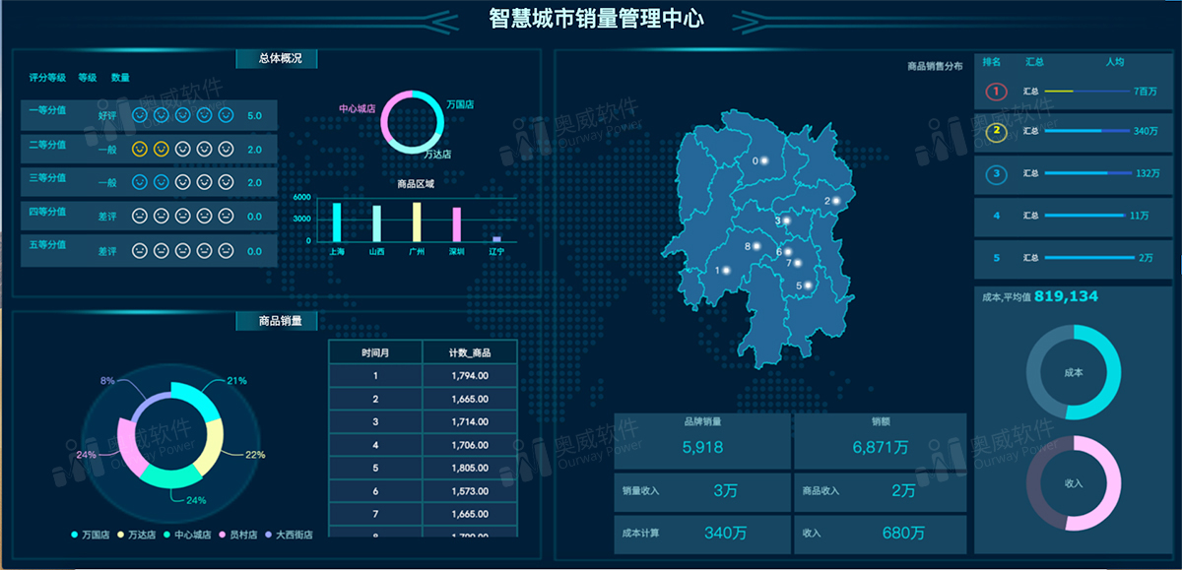Click the last blue smiley in the 一等分值 row
The image size is (1182, 570).
[226, 116]
